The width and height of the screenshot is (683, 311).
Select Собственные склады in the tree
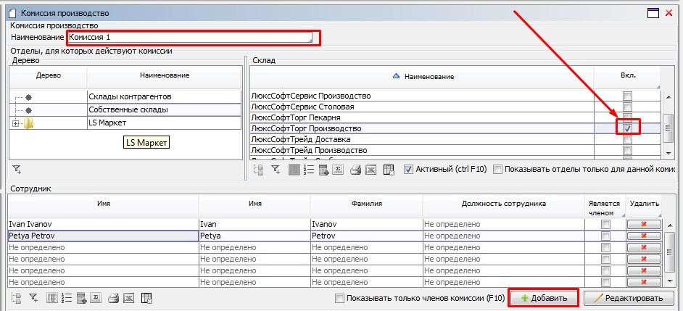[128, 109]
